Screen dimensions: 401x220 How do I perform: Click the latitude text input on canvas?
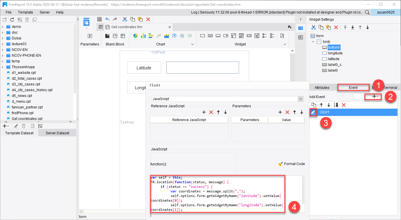point(203,68)
